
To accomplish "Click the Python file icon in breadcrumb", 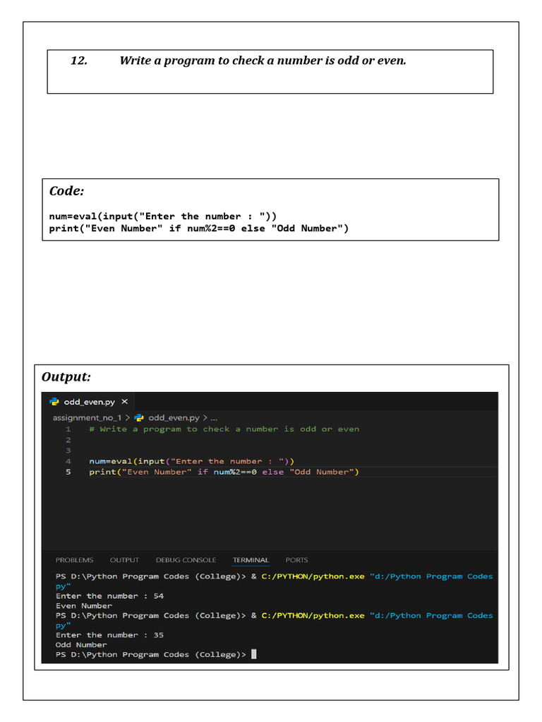I will click(x=139, y=418).
